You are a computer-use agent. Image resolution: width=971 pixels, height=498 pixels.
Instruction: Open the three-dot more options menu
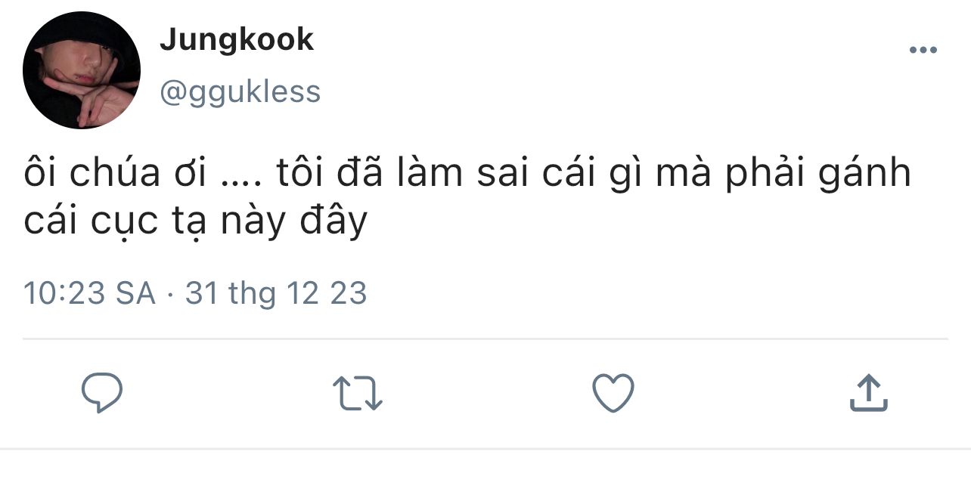coord(923,51)
